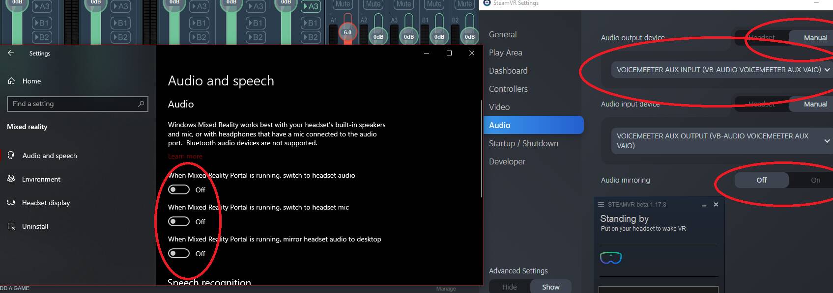Open the audio input device dropdown

pos(722,141)
